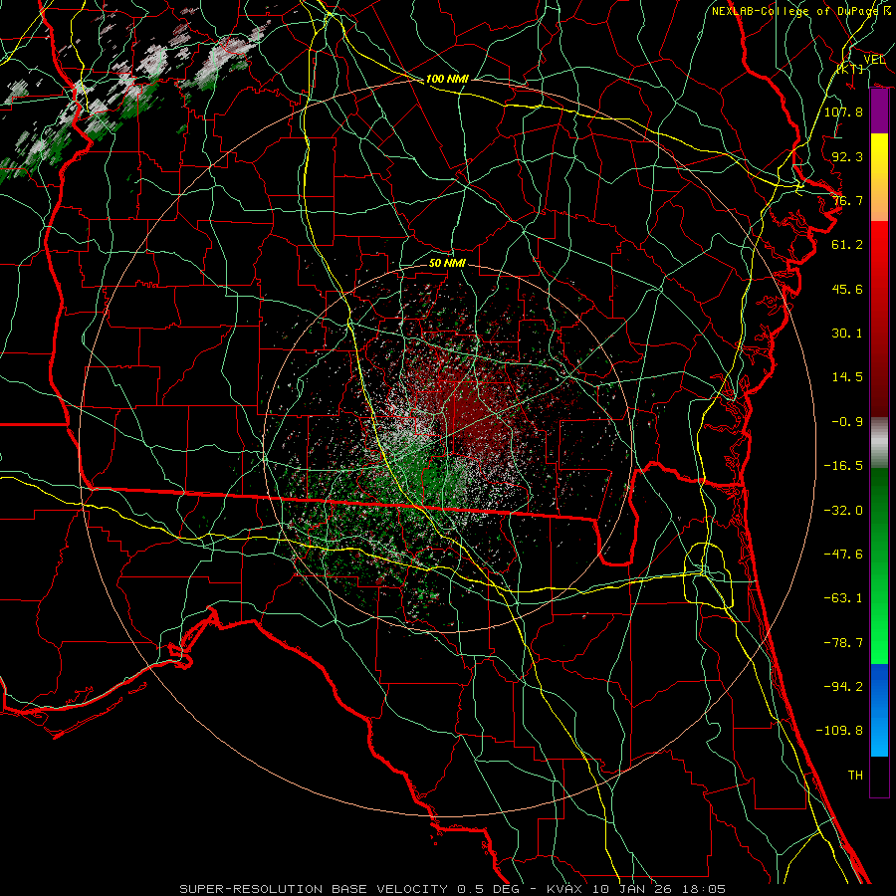Pick the purple segment of the velocity color bar
The height and width of the screenshot is (896, 896).
(879, 112)
